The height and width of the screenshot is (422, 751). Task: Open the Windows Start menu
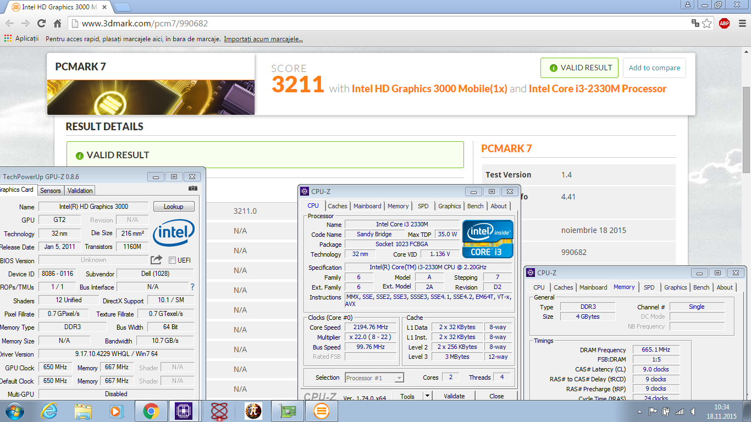tap(14, 411)
